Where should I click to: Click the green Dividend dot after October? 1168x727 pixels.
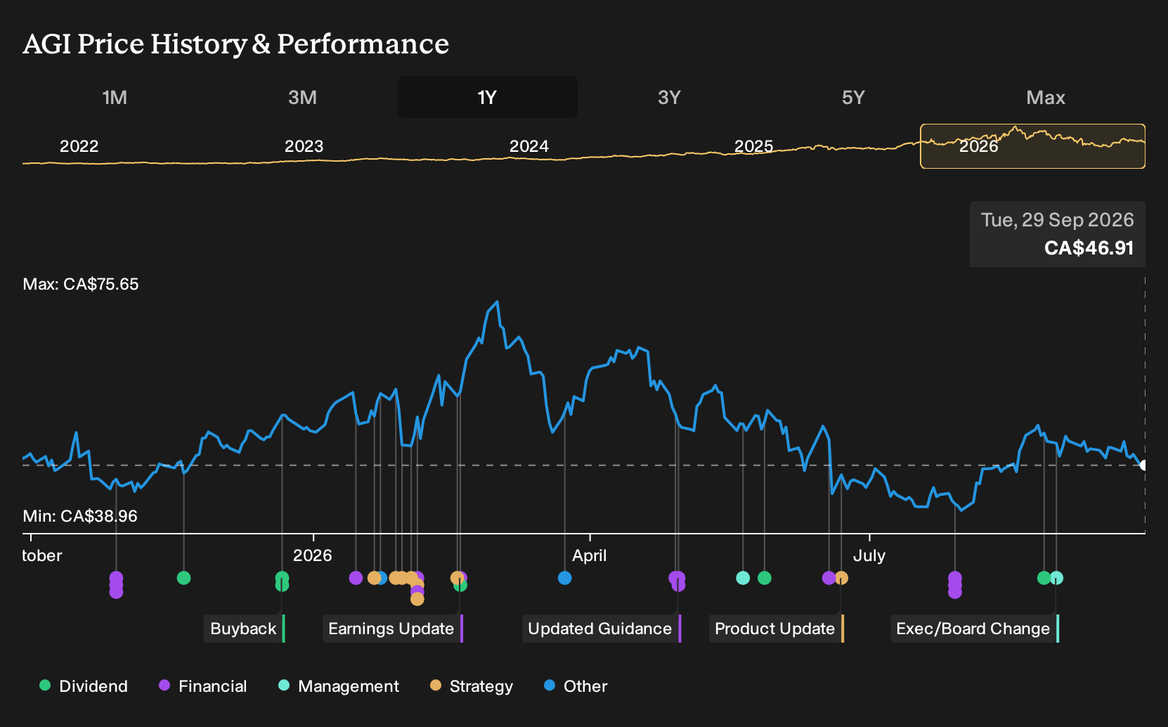[183, 578]
